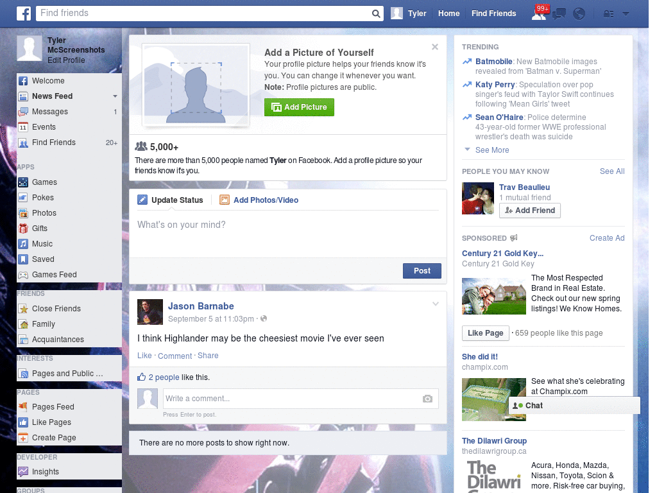Click Edit Profile link
The width and height of the screenshot is (657, 493).
tap(66, 60)
